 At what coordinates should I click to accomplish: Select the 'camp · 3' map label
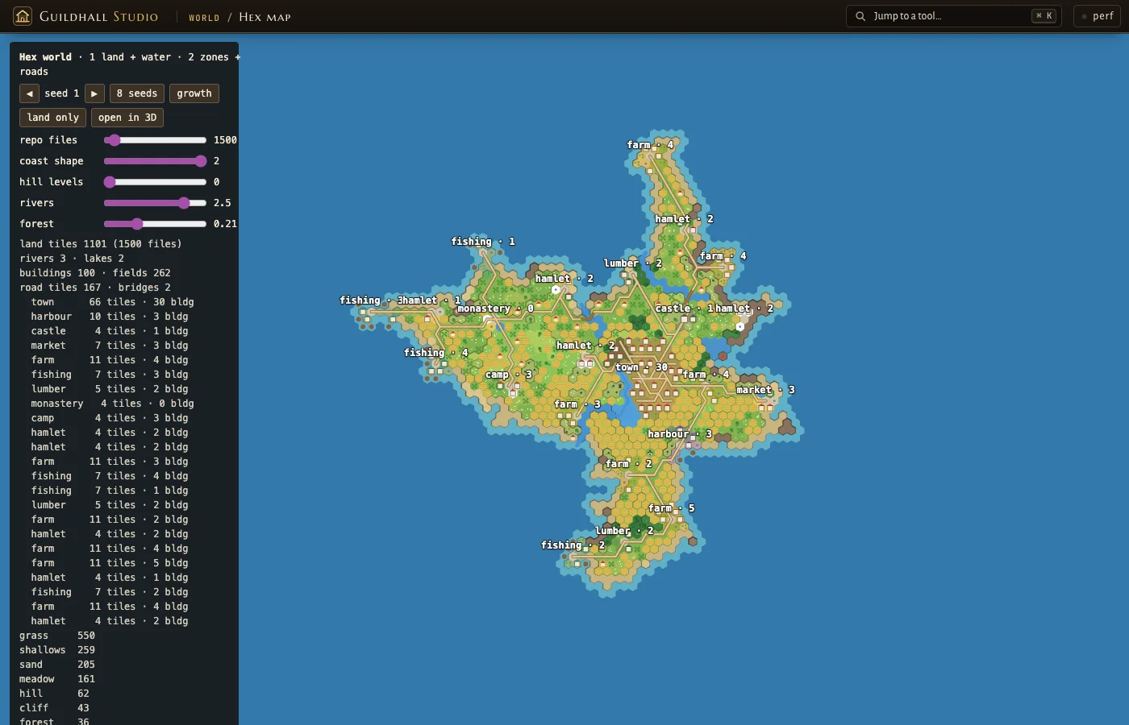(508, 375)
